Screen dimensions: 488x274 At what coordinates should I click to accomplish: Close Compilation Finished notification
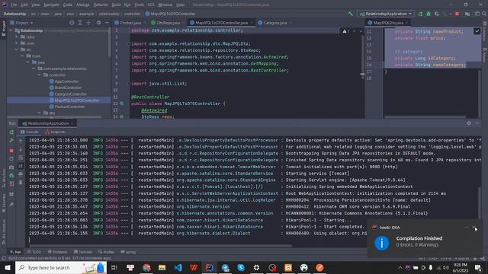(474, 228)
